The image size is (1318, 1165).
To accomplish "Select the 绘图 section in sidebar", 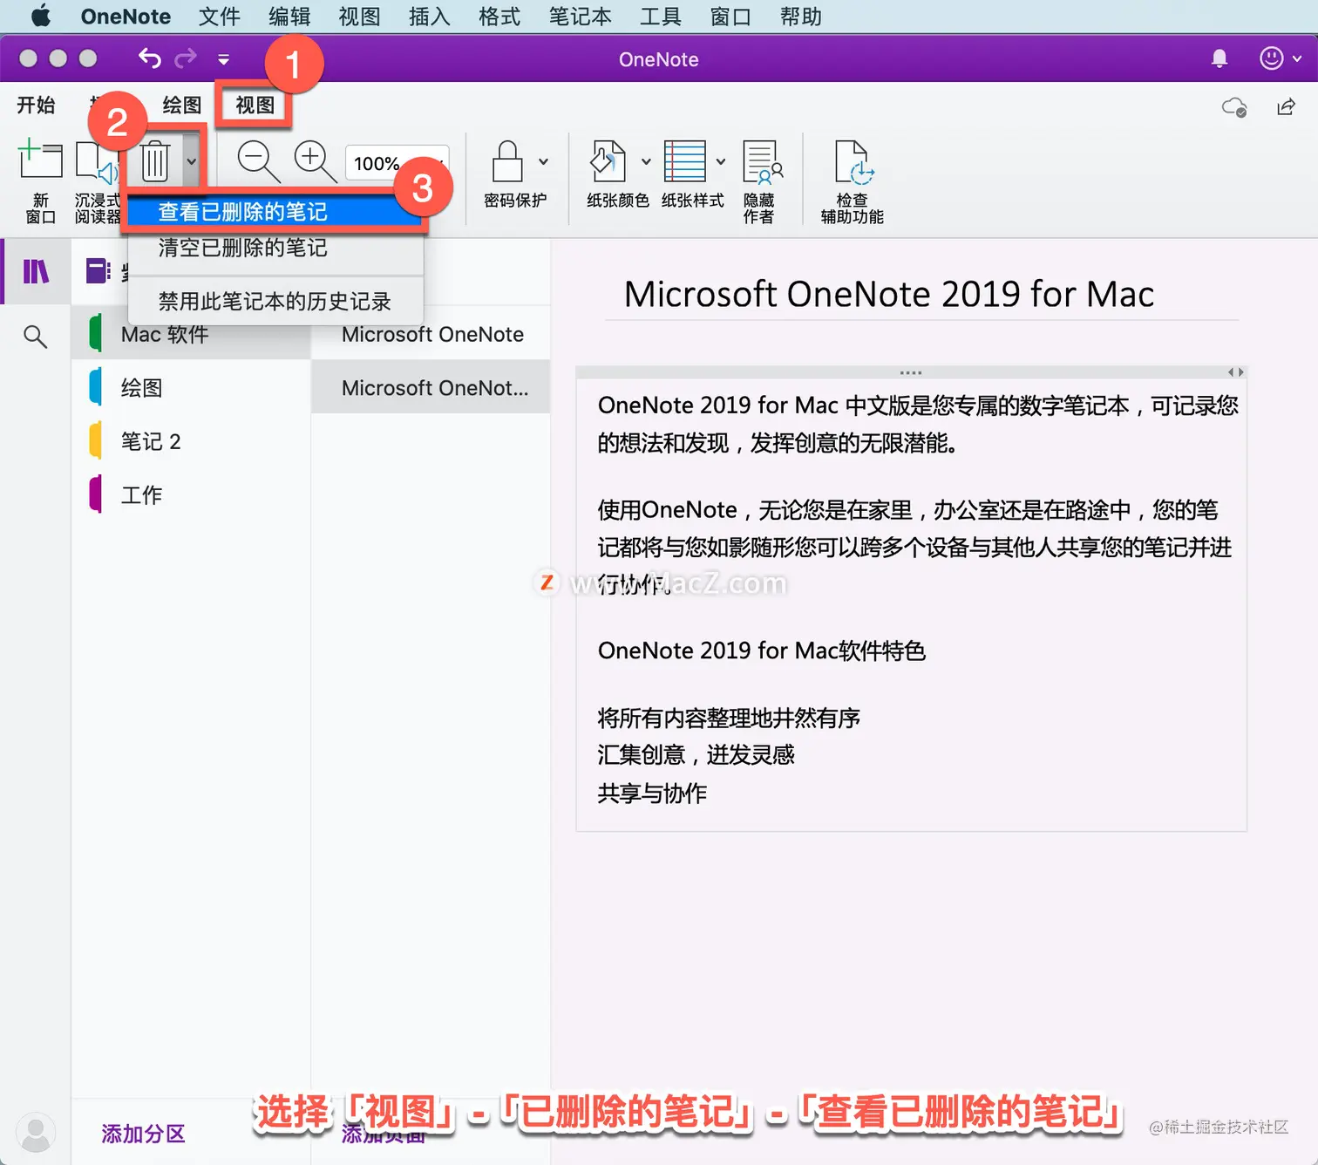I will 192,388.
